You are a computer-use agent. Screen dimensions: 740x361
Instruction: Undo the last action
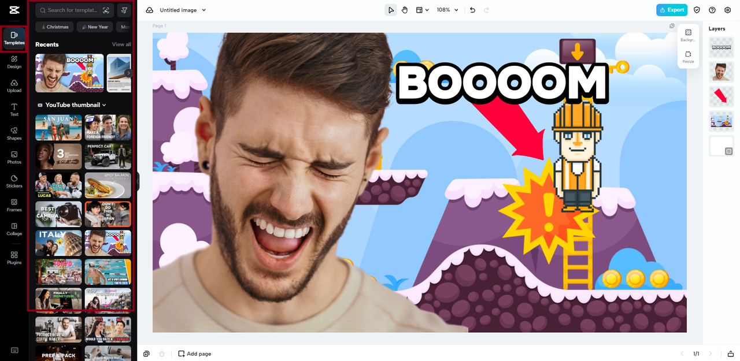tap(472, 10)
